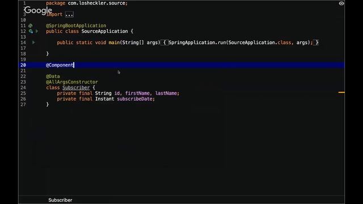Image resolution: width=363 pixels, height=204 pixels.
Task: Click the static keyword on line 14
Action: pyautogui.click(x=85, y=42)
